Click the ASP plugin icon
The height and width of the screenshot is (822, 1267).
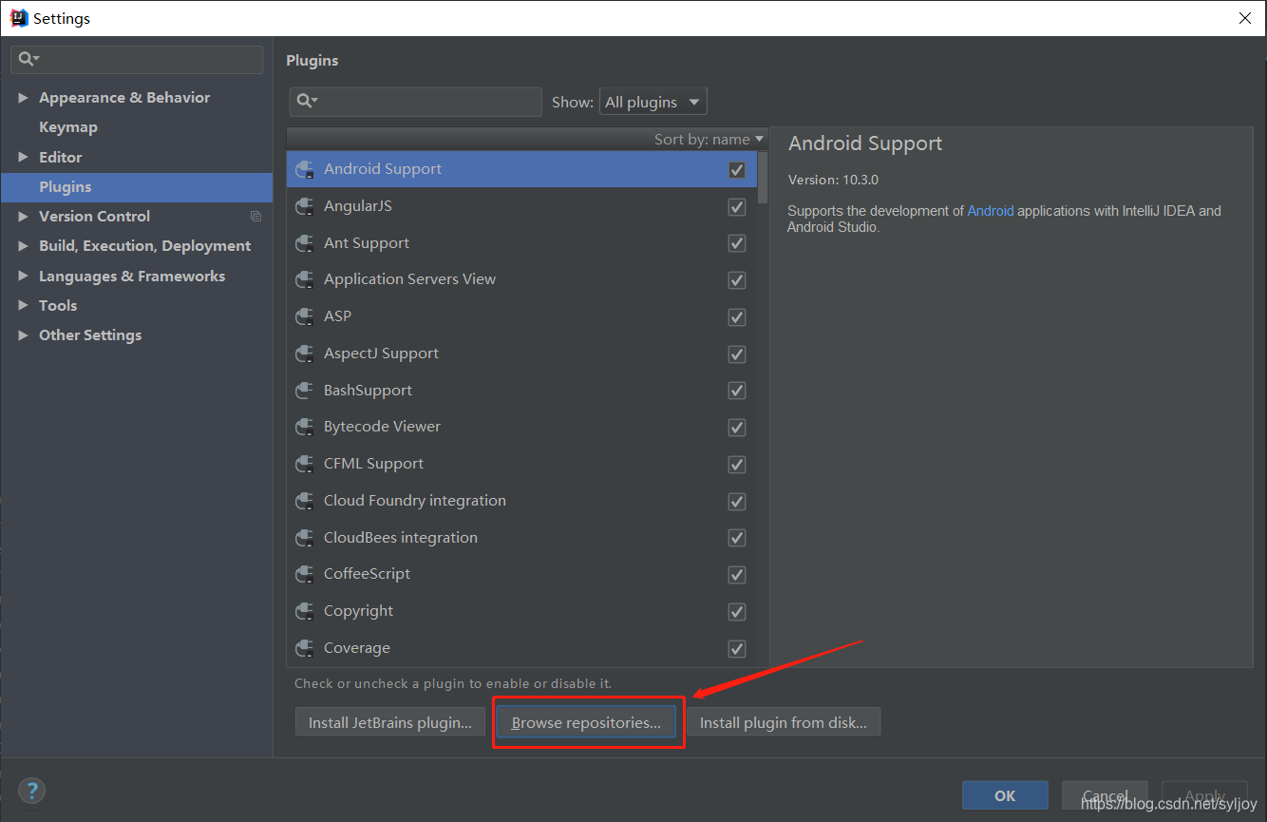[x=305, y=316]
